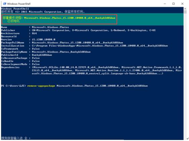Click the PS C:\Users prompt
Screen dimensions: 189x141
[13, 86]
